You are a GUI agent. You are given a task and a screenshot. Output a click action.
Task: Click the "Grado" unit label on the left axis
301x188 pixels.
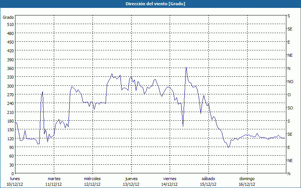(8, 17)
